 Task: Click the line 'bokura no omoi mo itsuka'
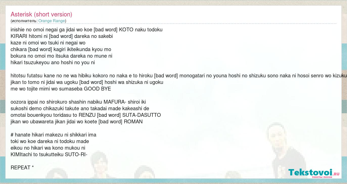click(x=61, y=56)
